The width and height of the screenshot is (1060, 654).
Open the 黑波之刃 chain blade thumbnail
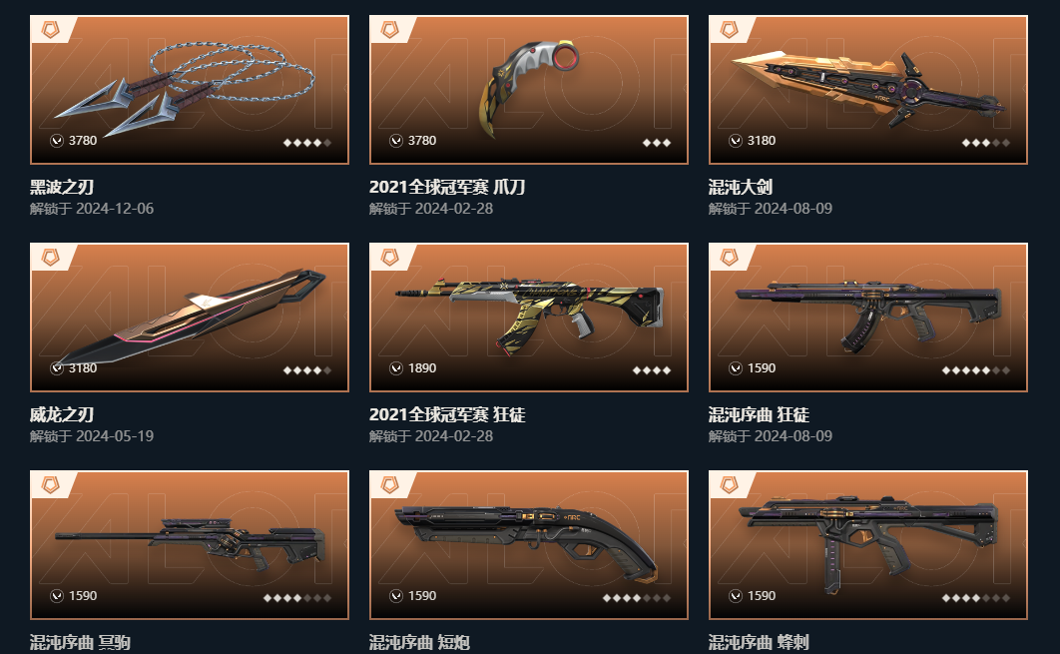point(190,90)
